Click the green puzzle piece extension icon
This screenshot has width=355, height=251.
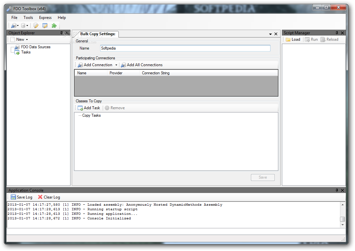tap(54, 25)
